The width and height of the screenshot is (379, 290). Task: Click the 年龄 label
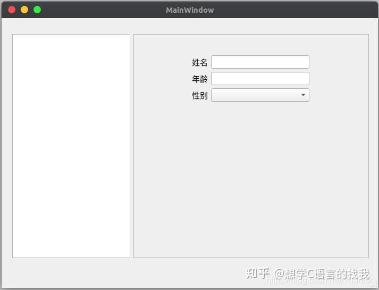[199, 79]
